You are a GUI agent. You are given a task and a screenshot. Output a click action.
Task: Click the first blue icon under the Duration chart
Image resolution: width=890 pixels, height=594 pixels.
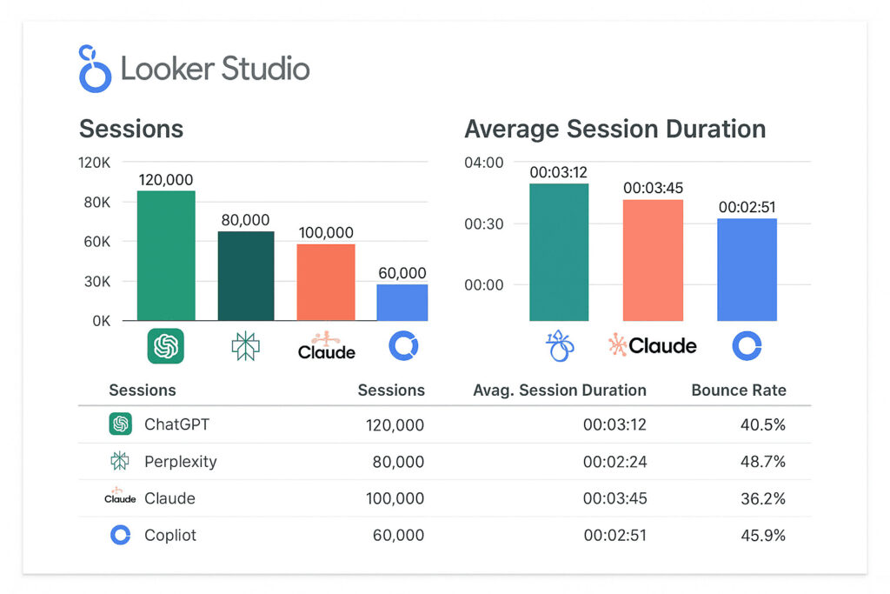click(560, 345)
